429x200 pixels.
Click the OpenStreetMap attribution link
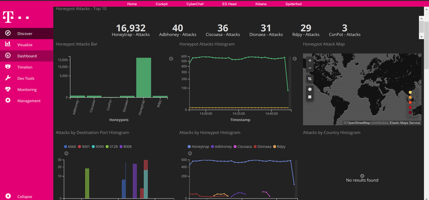359,123
